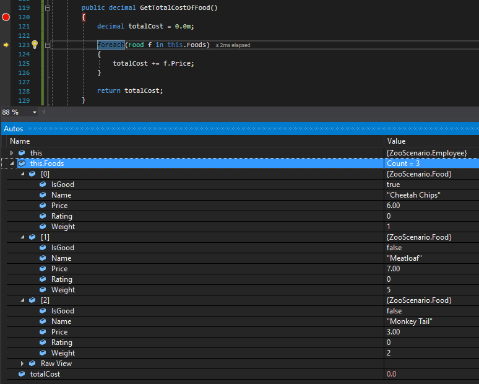This screenshot has width=479, height=384.
Task: Click the cube icon of the [1] item
Action: pyautogui.click(x=32, y=237)
